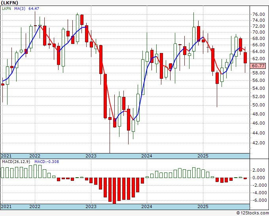Click the MA(3) moving average legend label

click(20, 8)
